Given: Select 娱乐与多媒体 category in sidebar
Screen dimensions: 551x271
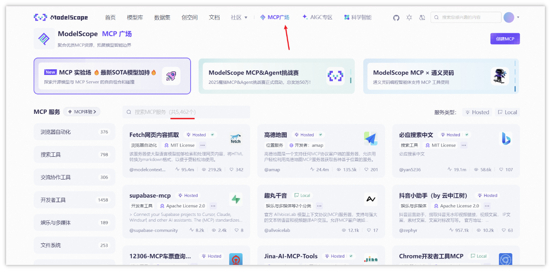Looking at the screenshot, I should [75, 223].
